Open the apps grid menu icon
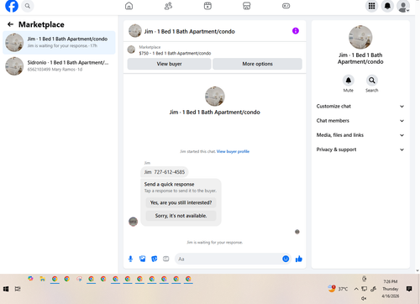 (371, 6)
